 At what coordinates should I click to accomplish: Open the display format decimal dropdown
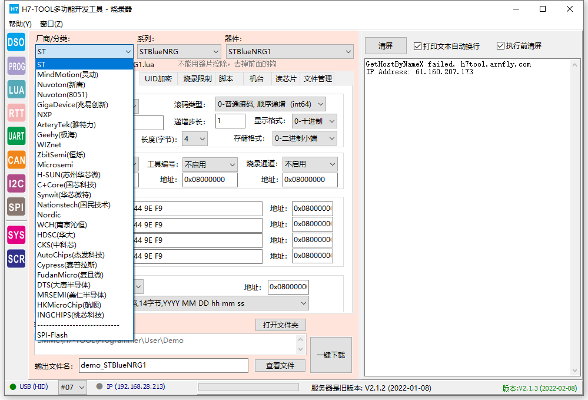coord(314,121)
